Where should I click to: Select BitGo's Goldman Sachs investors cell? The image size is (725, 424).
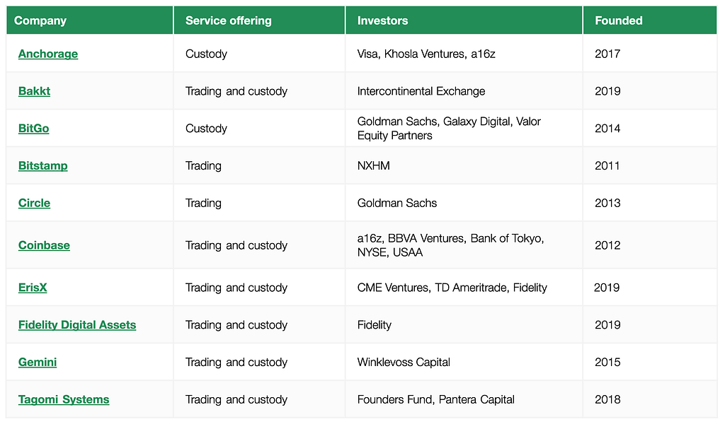tap(449, 129)
